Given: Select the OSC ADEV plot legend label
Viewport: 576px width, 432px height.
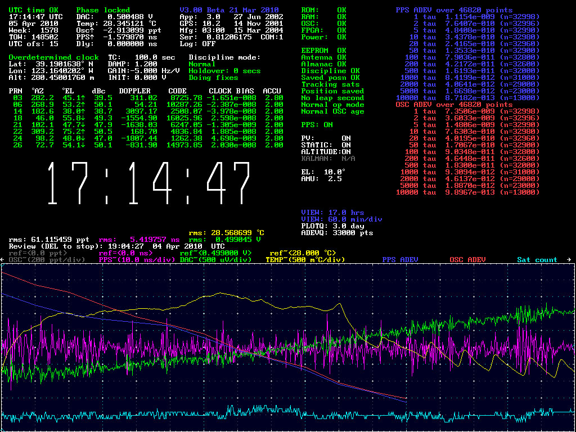Looking at the screenshot, I should pyautogui.click(x=467, y=260).
